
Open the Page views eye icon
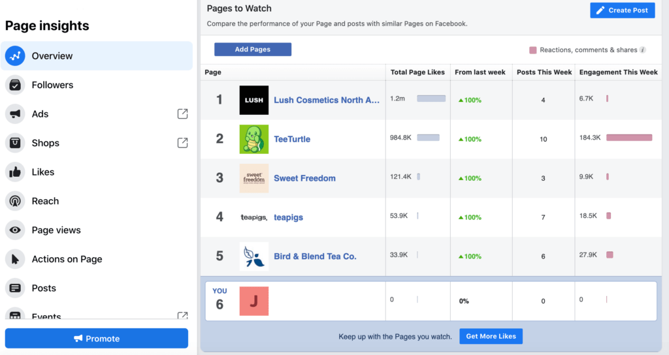(x=15, y=230)
